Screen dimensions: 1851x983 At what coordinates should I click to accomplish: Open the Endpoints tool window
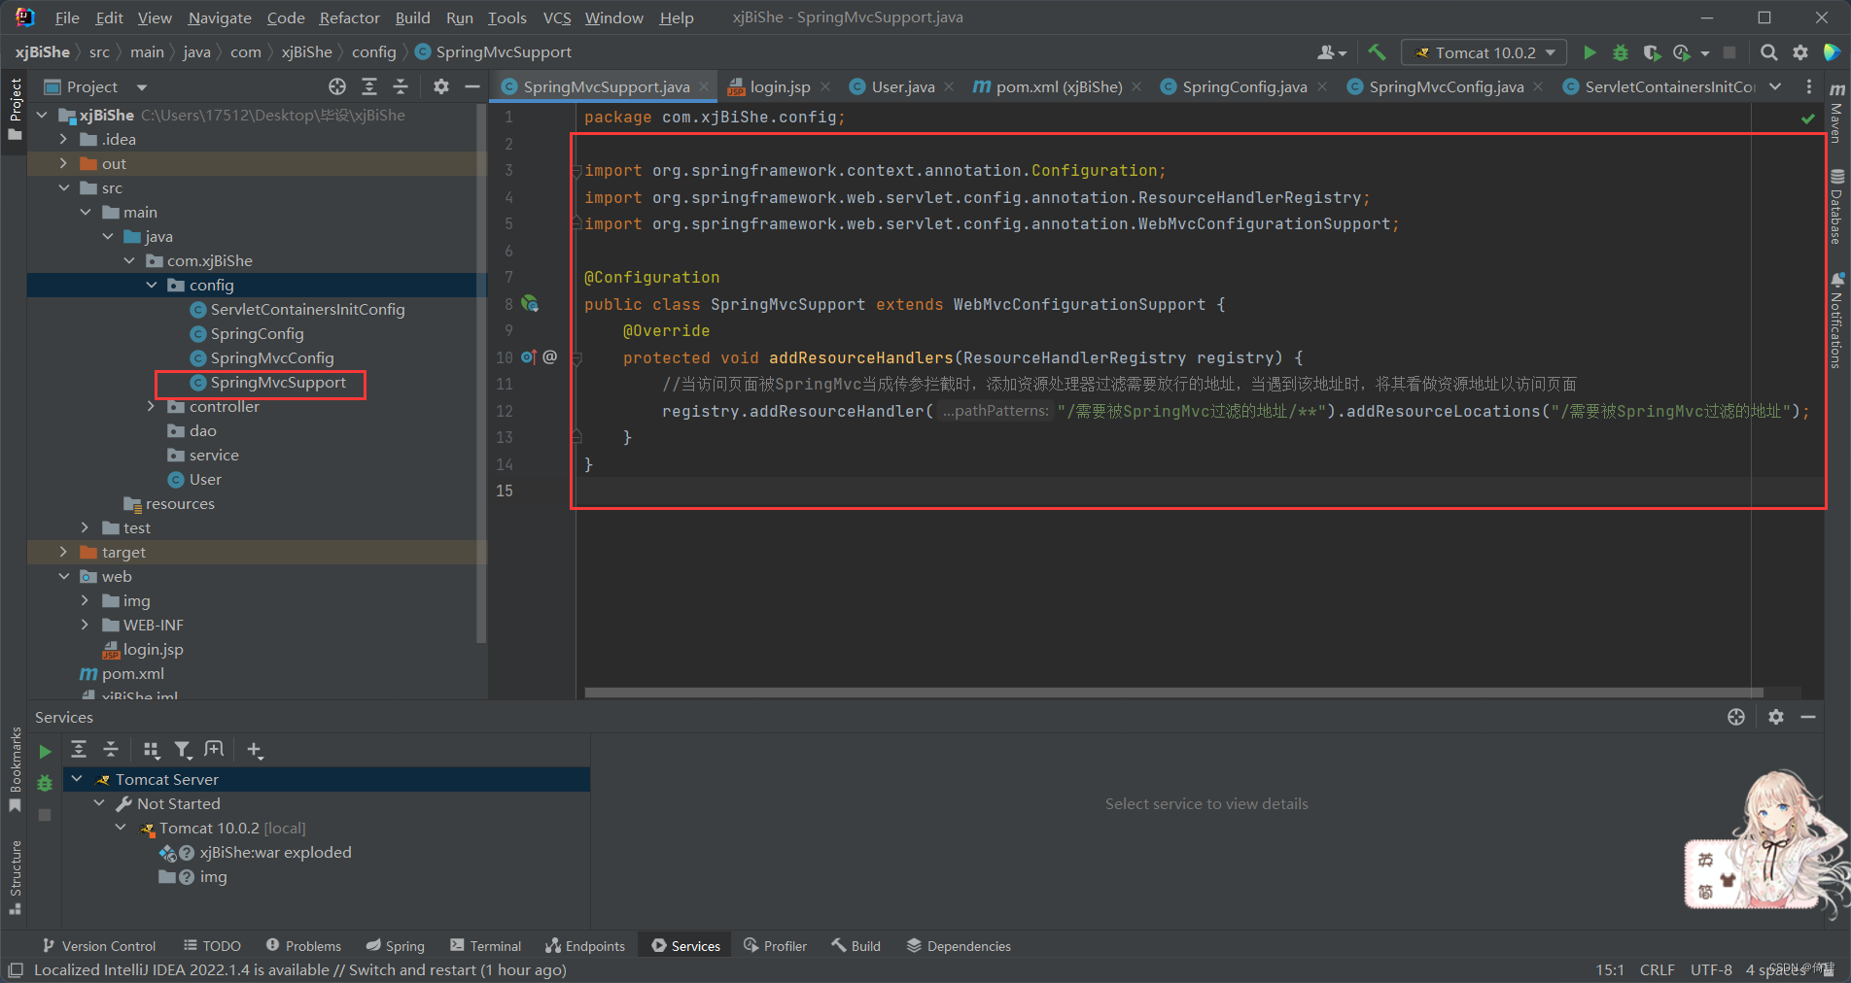click(585, 946)
